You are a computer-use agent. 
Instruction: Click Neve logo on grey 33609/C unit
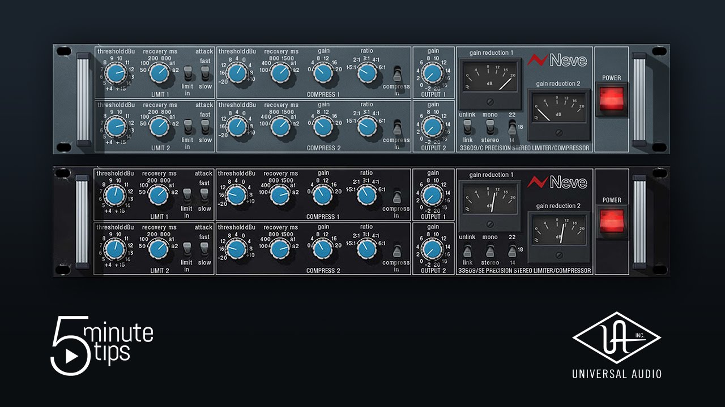coord(557,60)
